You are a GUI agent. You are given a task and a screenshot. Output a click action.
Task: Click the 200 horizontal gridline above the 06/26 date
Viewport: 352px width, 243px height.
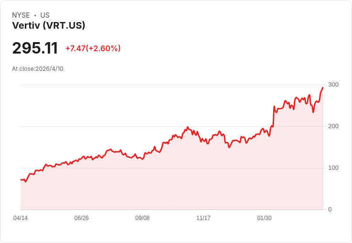point(81,126)
